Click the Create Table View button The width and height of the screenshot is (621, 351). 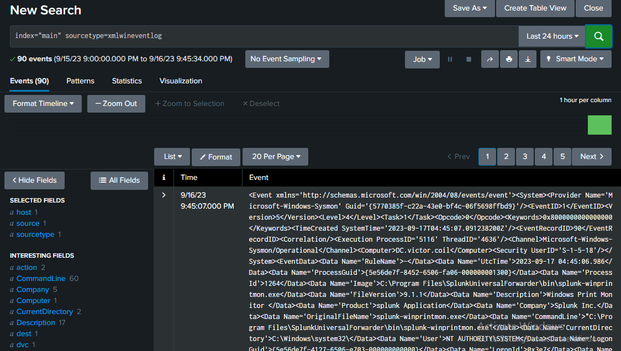[535, 8]
